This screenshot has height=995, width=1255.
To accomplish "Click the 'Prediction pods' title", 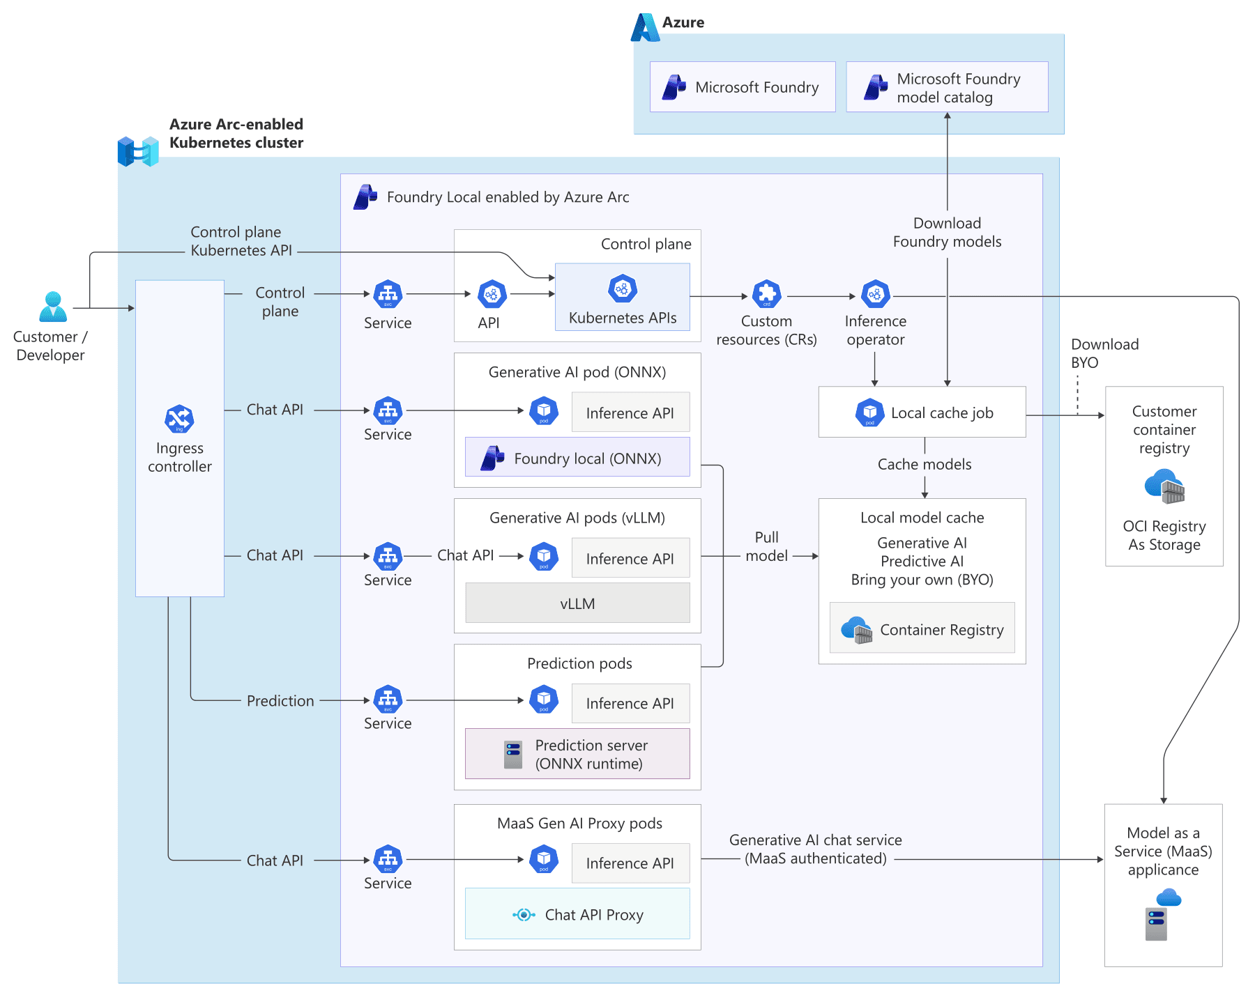I will coord(579,663).
